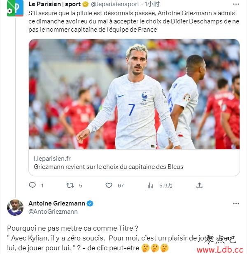247x254 pixels.
Task: Open the @AntoGriezmann handle
Action: pos(53,212)
